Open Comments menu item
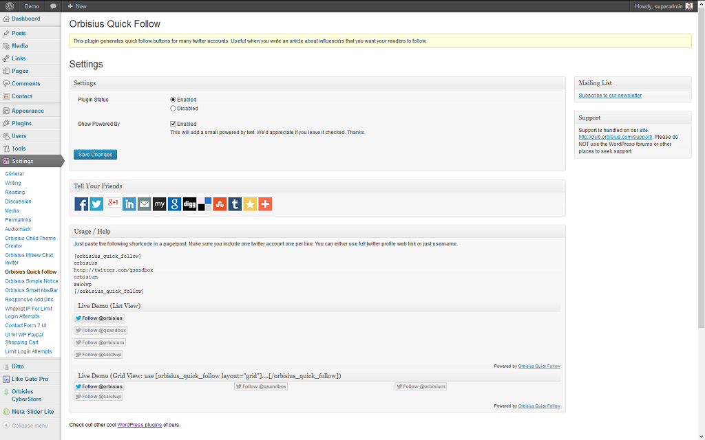The width and height of the screenshot is (705, 440). 25,83
